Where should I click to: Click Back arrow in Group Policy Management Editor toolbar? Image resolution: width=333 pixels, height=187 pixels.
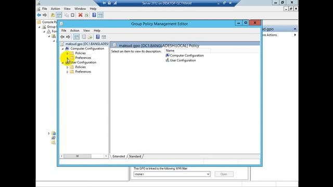pyautogui.click(x=62, y=37)
